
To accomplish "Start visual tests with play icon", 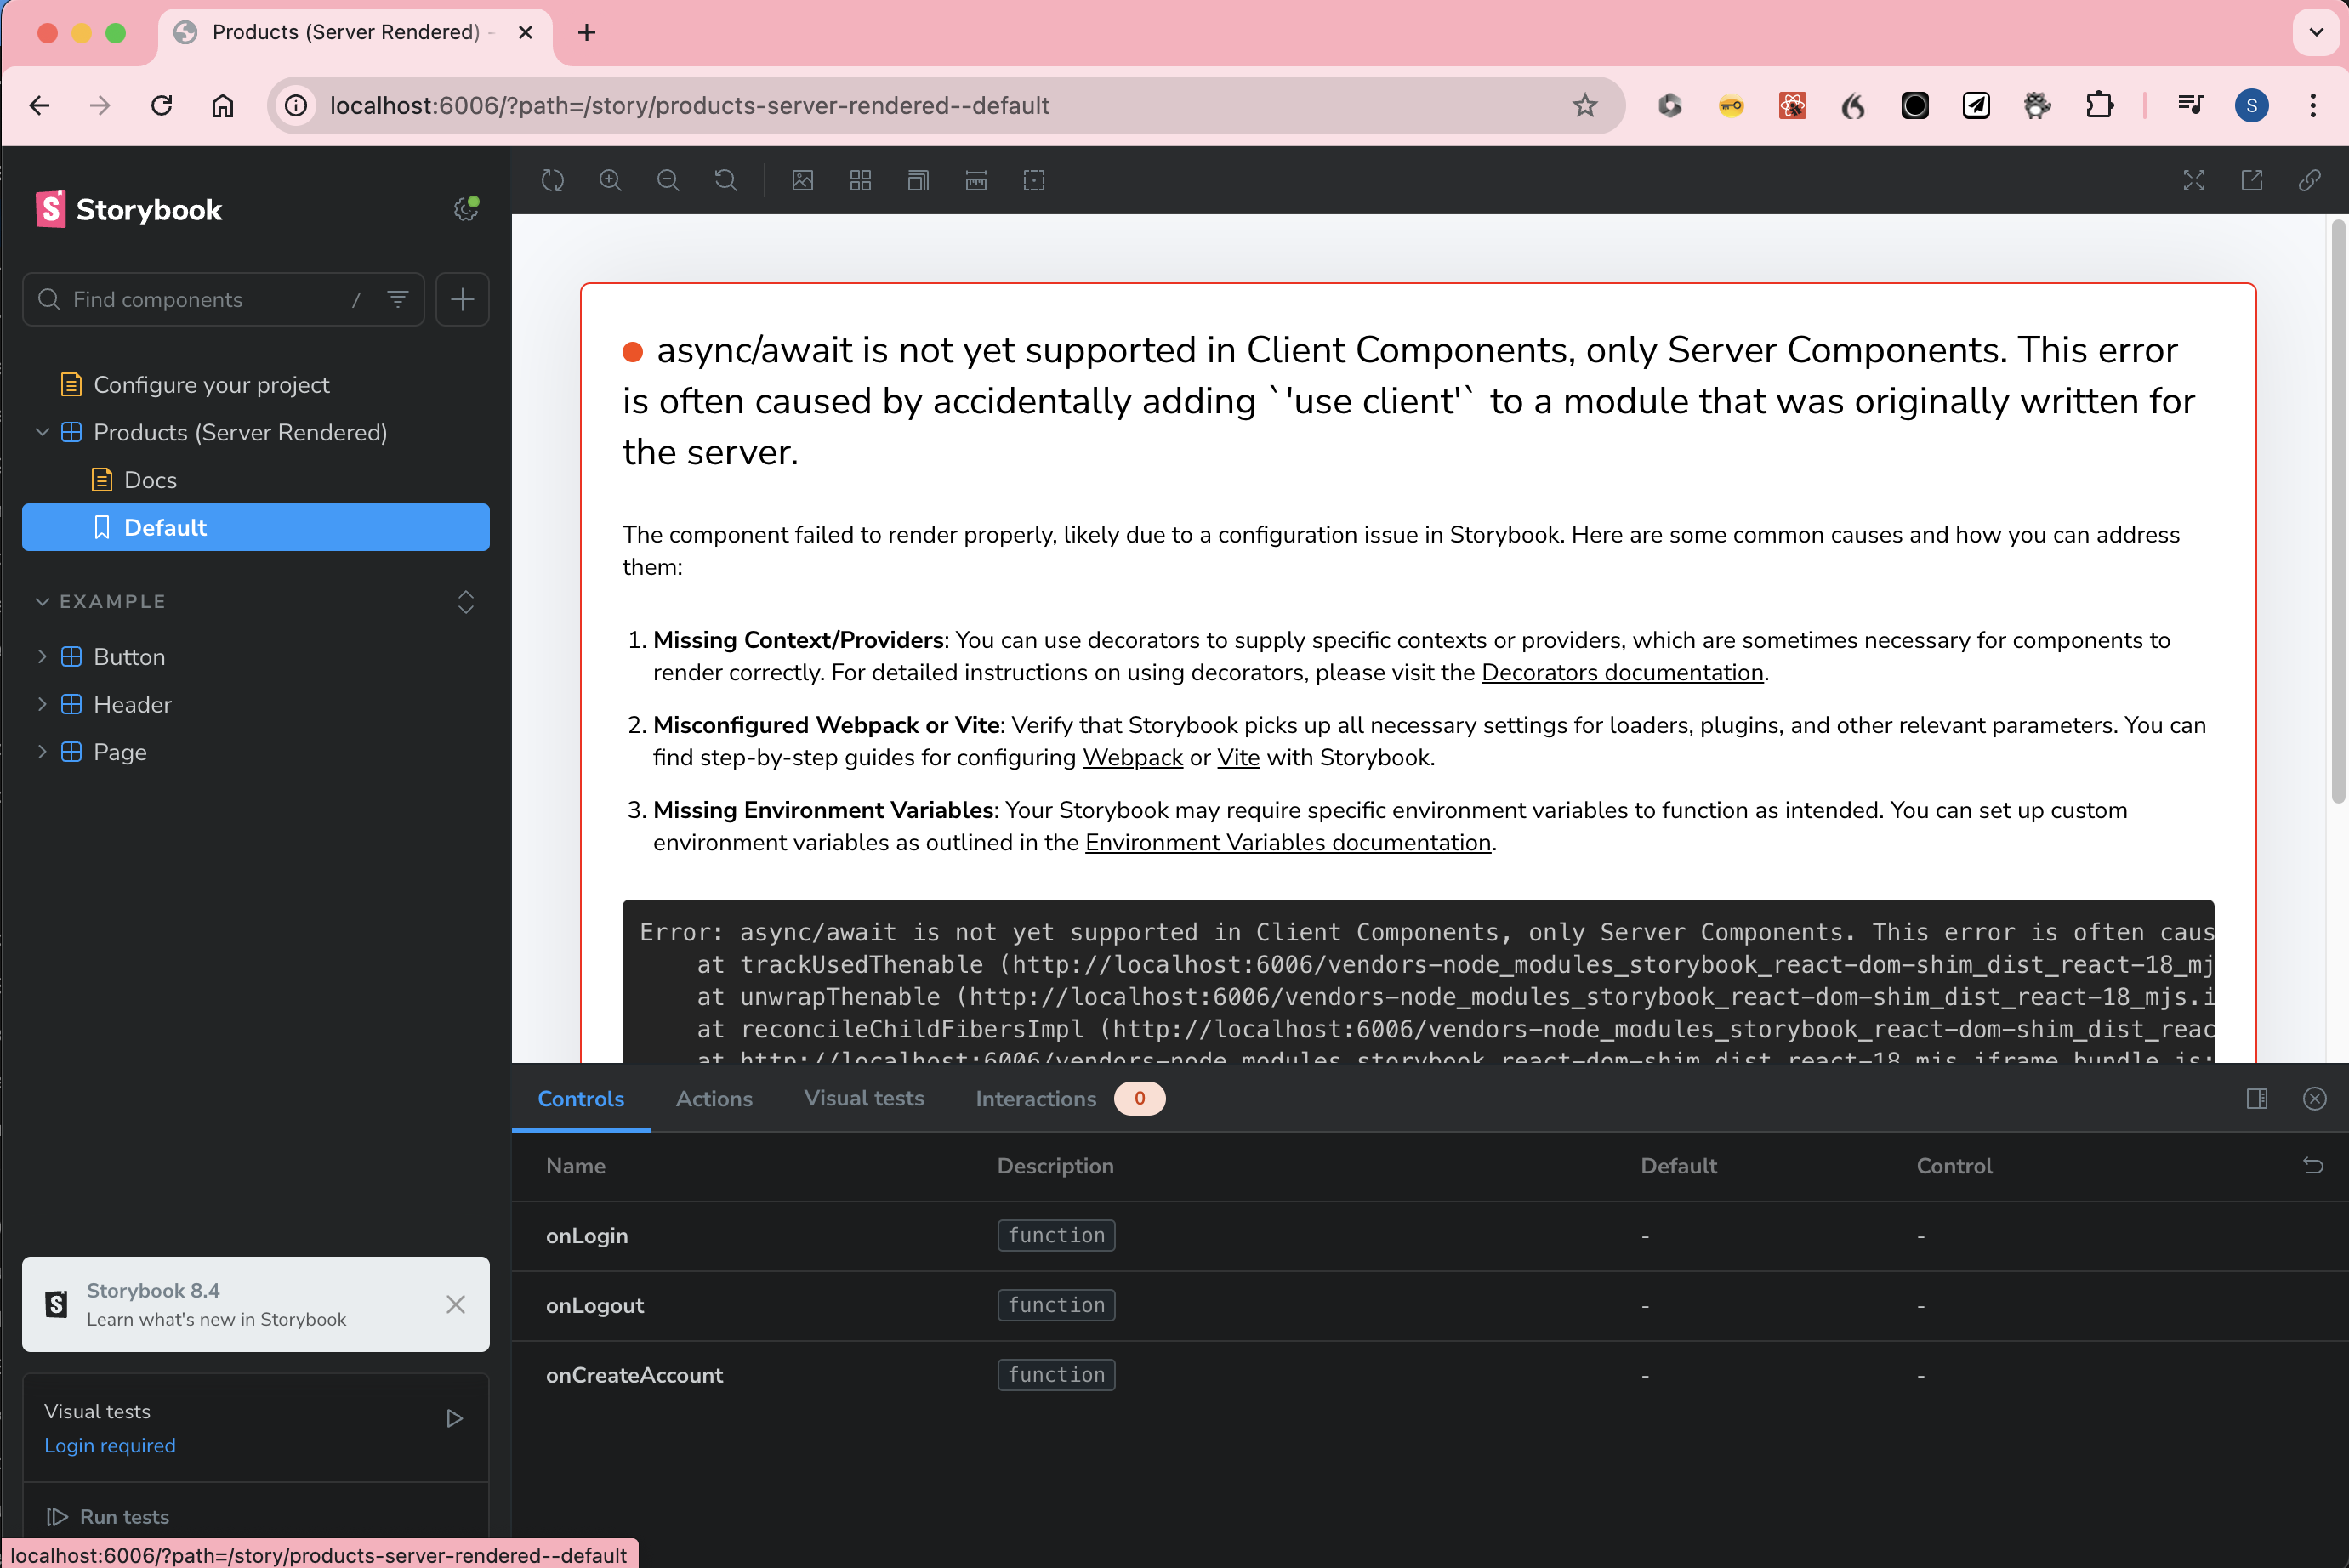I will point(455,1418).
